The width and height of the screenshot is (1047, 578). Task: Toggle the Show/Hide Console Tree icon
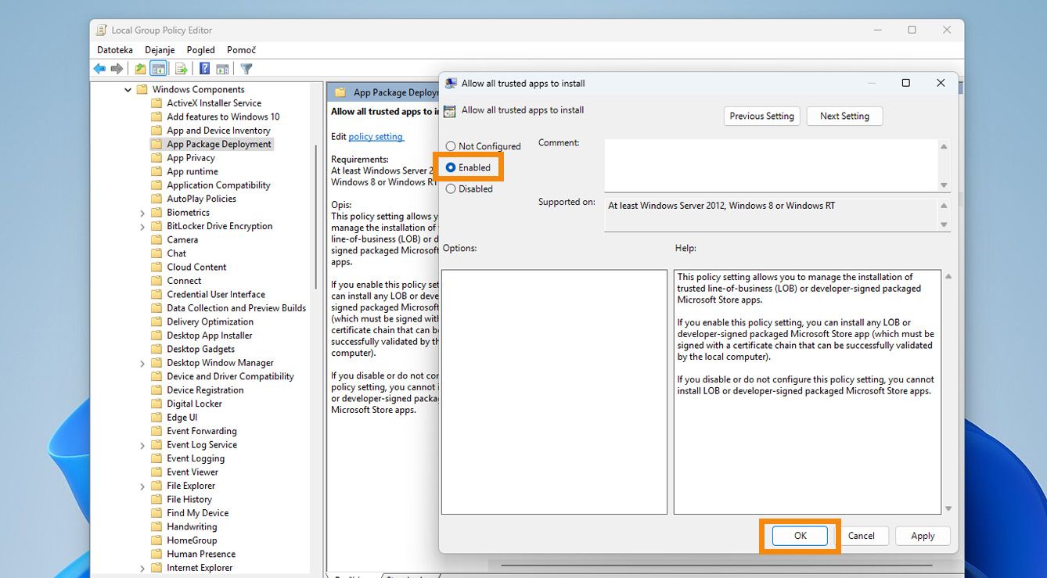(158, 69)
